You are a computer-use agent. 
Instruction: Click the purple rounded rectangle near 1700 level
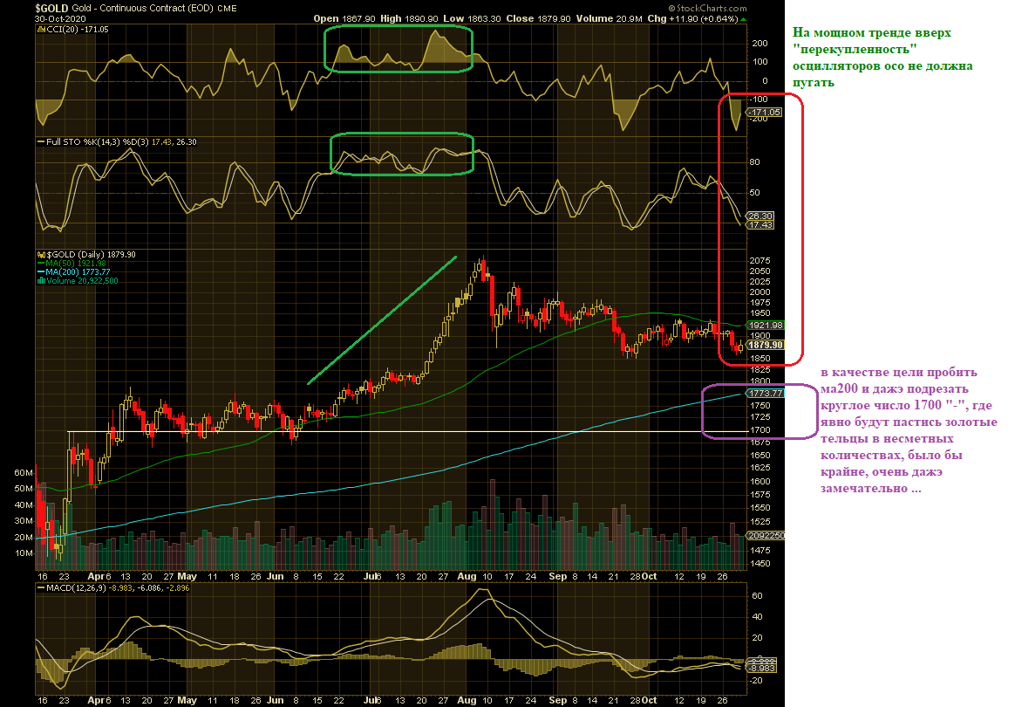760,411
